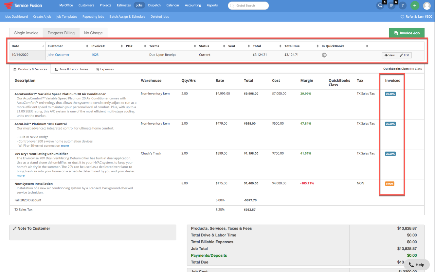Click the AccuComfort 25.00% invoiced badge
The height and width of the screenshot is (272, 435).
pyautogui.click(x=390, y=94)
